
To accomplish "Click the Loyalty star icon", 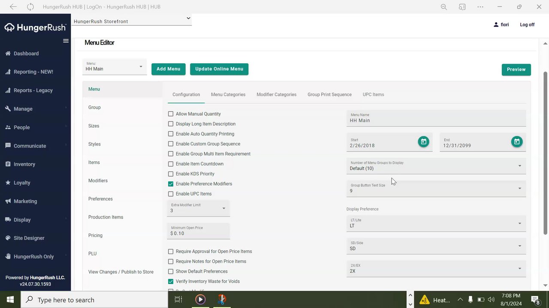I will pyautogui.click(x=8, y=183).
